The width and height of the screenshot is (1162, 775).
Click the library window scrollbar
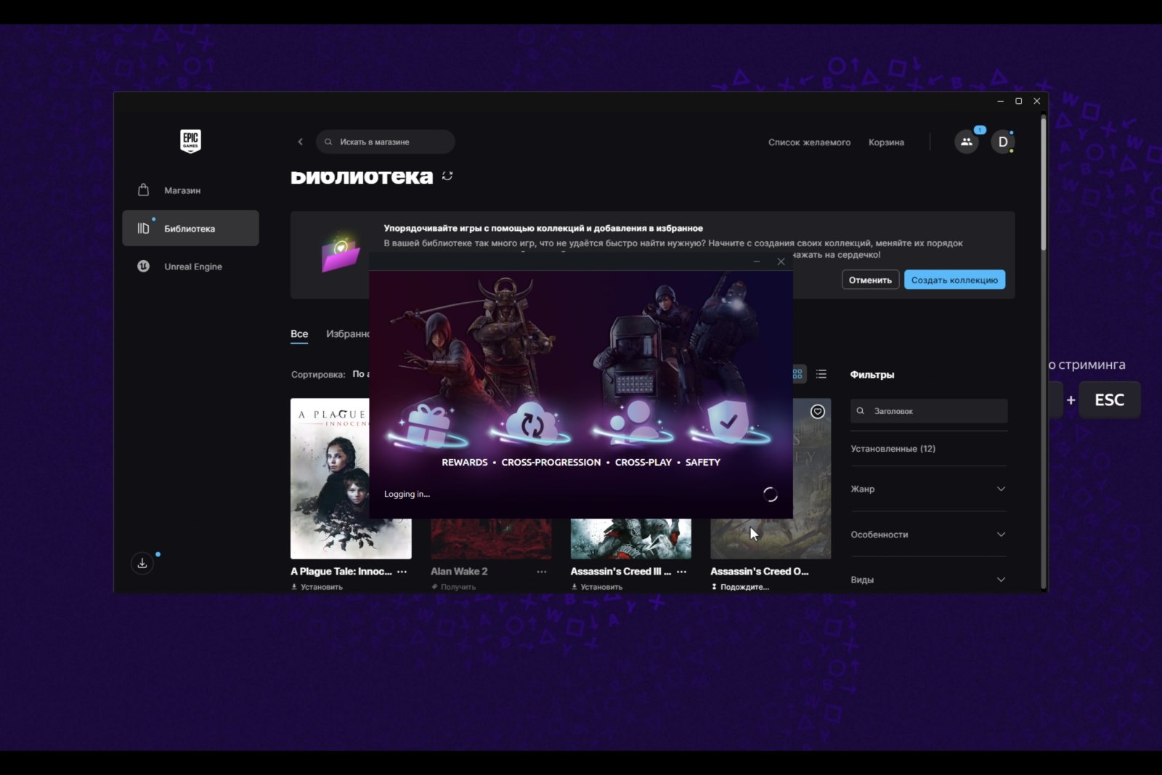coord(1044,184)
